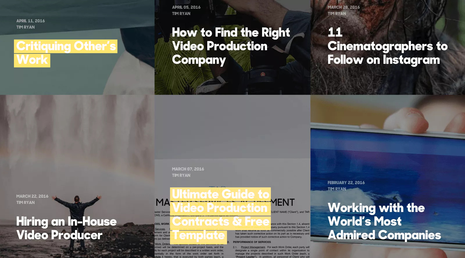The width and height of the screenshot is (465, 258).
Task: Click Tim Ryan author under April 05 post
Action: pyautogui.click(x=181, y=14)
